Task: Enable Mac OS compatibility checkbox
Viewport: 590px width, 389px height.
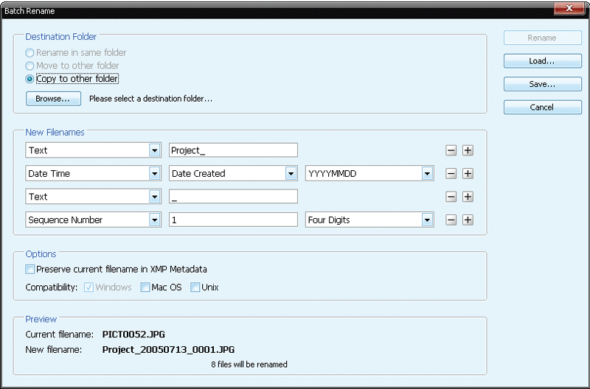Action: pos(145,287)
